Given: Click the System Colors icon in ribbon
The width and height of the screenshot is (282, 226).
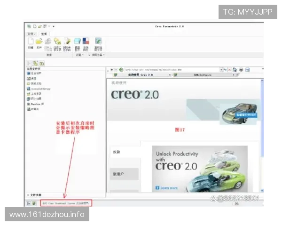Looking at the screenshot, I should 86,42.
